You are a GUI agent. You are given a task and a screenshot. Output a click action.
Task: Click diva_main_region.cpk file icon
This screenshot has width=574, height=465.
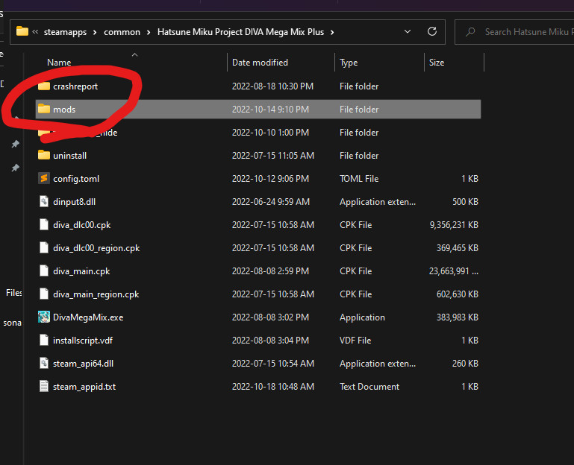[44, 294]
